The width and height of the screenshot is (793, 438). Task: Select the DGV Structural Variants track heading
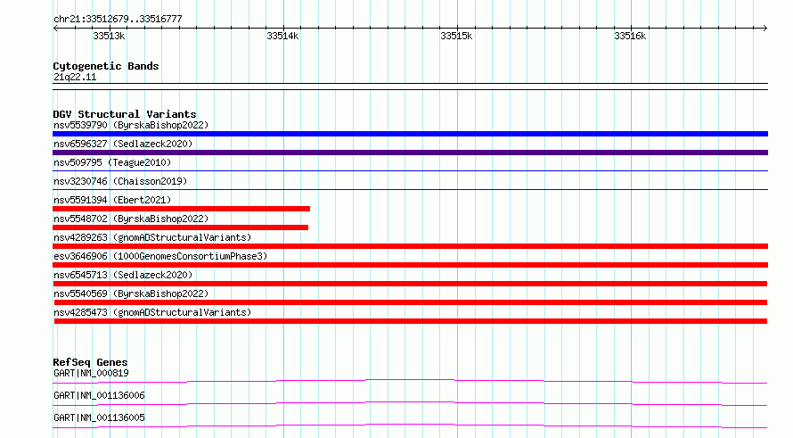(x=125, y=114)
